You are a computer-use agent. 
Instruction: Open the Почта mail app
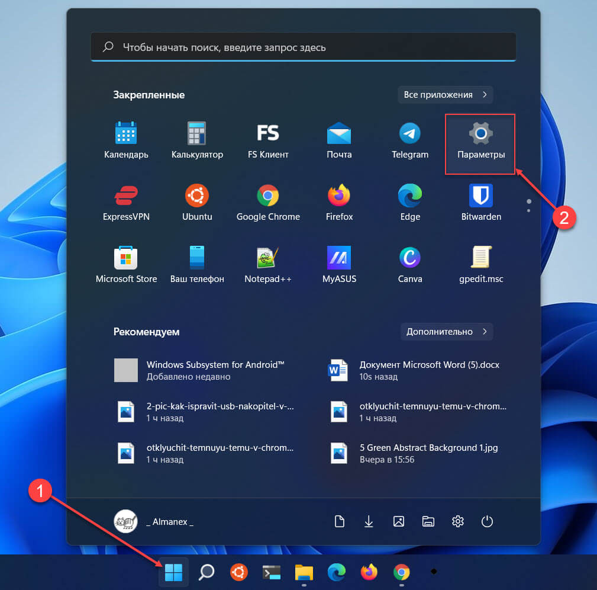[x=339, y=140]
